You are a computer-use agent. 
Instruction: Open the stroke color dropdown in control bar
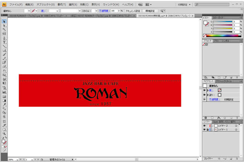pos(37,11)
